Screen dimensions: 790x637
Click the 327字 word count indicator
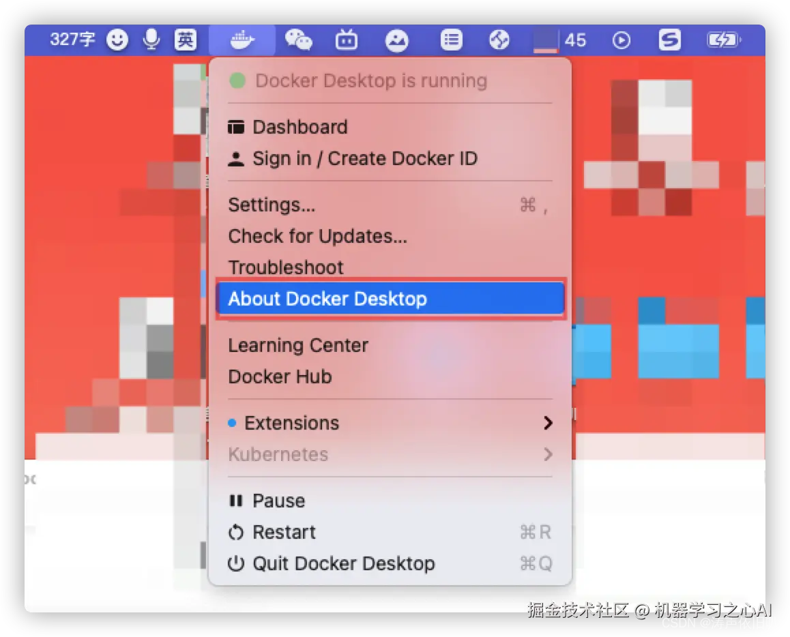[x=72, y=40]
